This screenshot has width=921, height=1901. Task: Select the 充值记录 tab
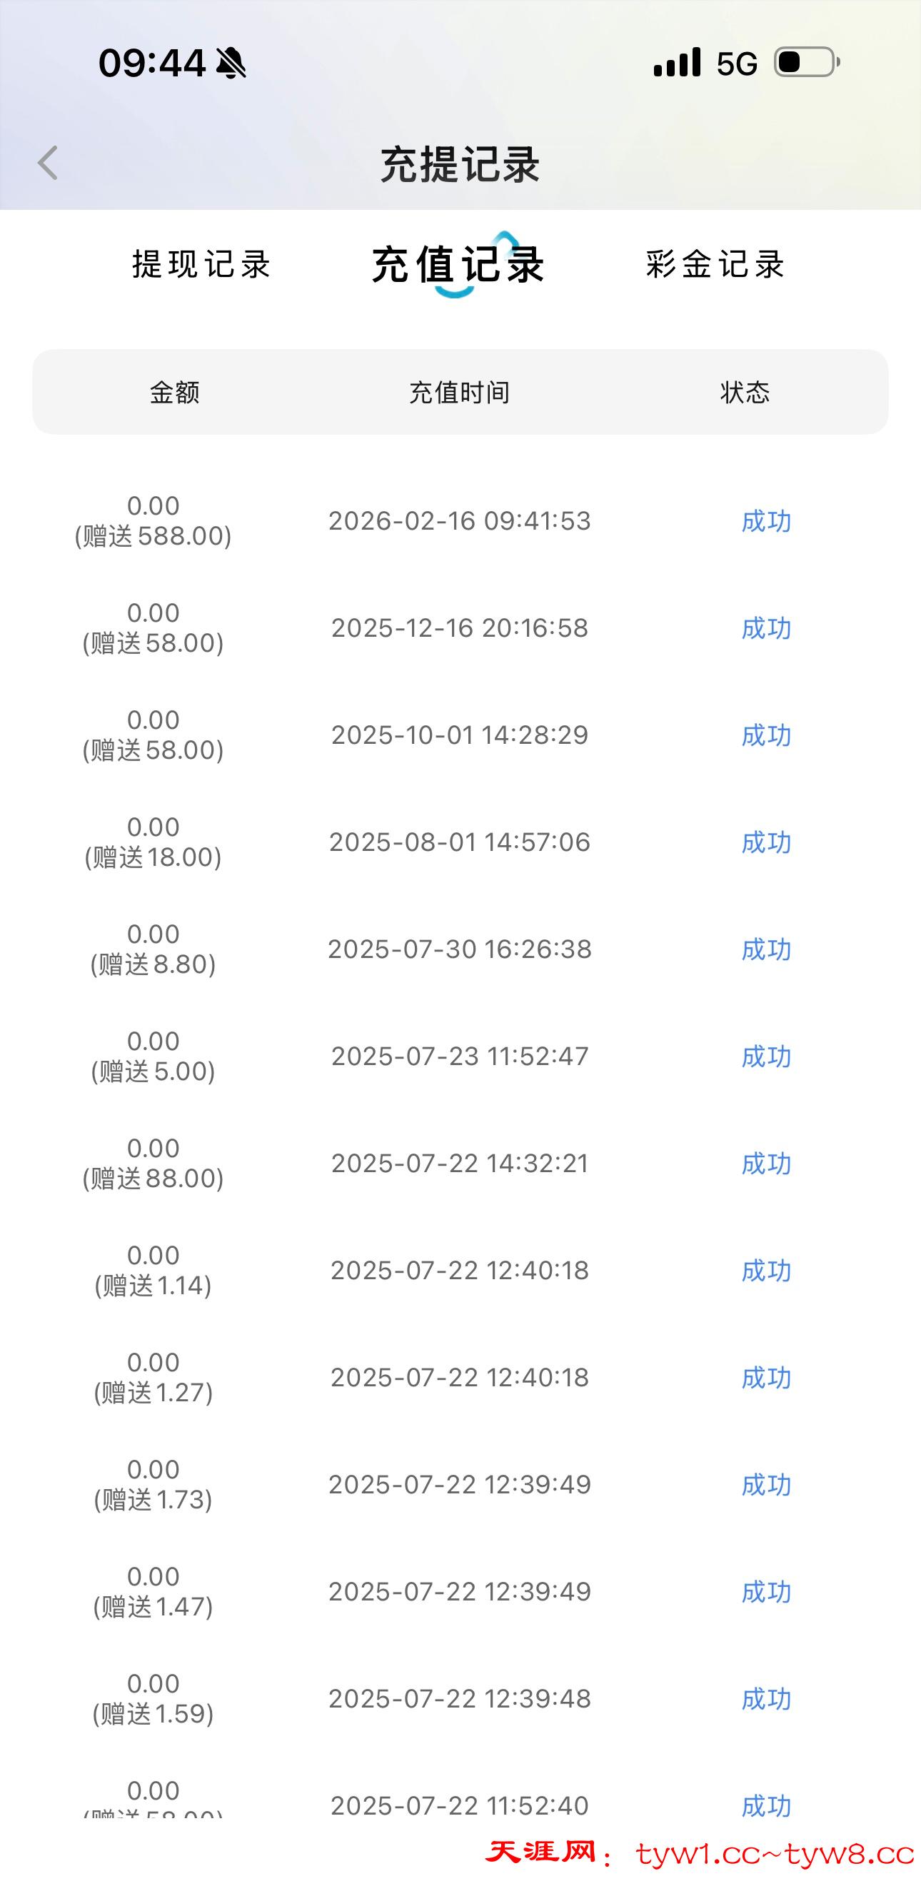click(x=458, y=264)
